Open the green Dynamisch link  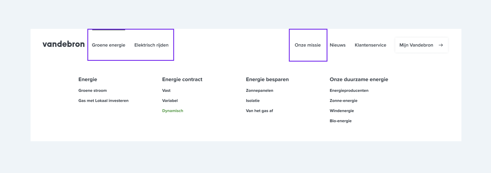(x=173, y=111)
